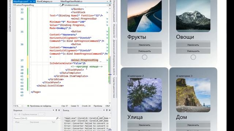Viewport: 234px width, 131px height.
Task: Click the progress ring on Овощи card
Action: [193, 57]
